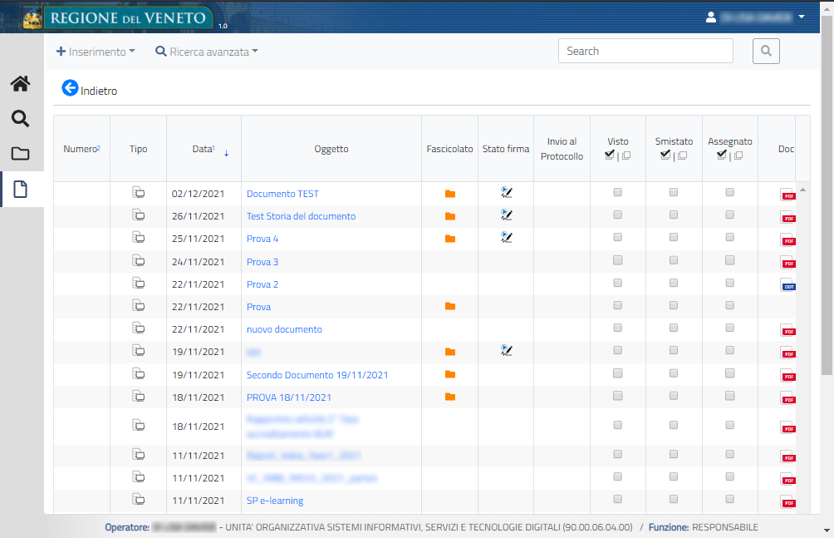Tick Smistato checkbox for Documento TEST
Viewport: 834px width, 538px height.
point(674,192)
